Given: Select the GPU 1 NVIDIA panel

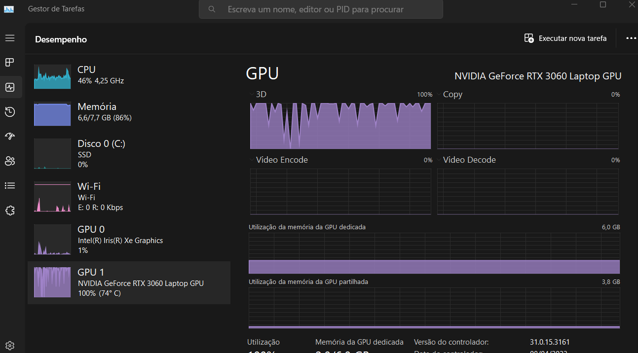Looking at the screenshot, I should (x=128, y=282).
